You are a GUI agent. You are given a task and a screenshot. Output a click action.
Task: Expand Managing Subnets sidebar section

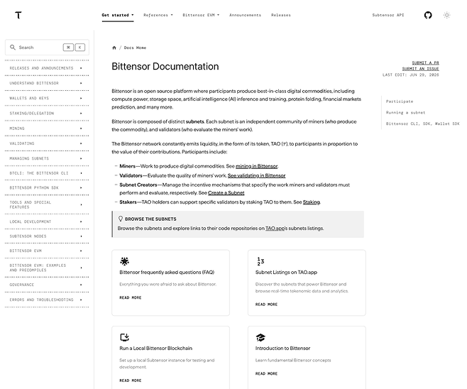tap(47, 158)
